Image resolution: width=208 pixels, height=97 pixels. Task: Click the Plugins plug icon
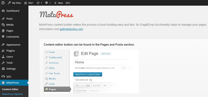(3, 51)
